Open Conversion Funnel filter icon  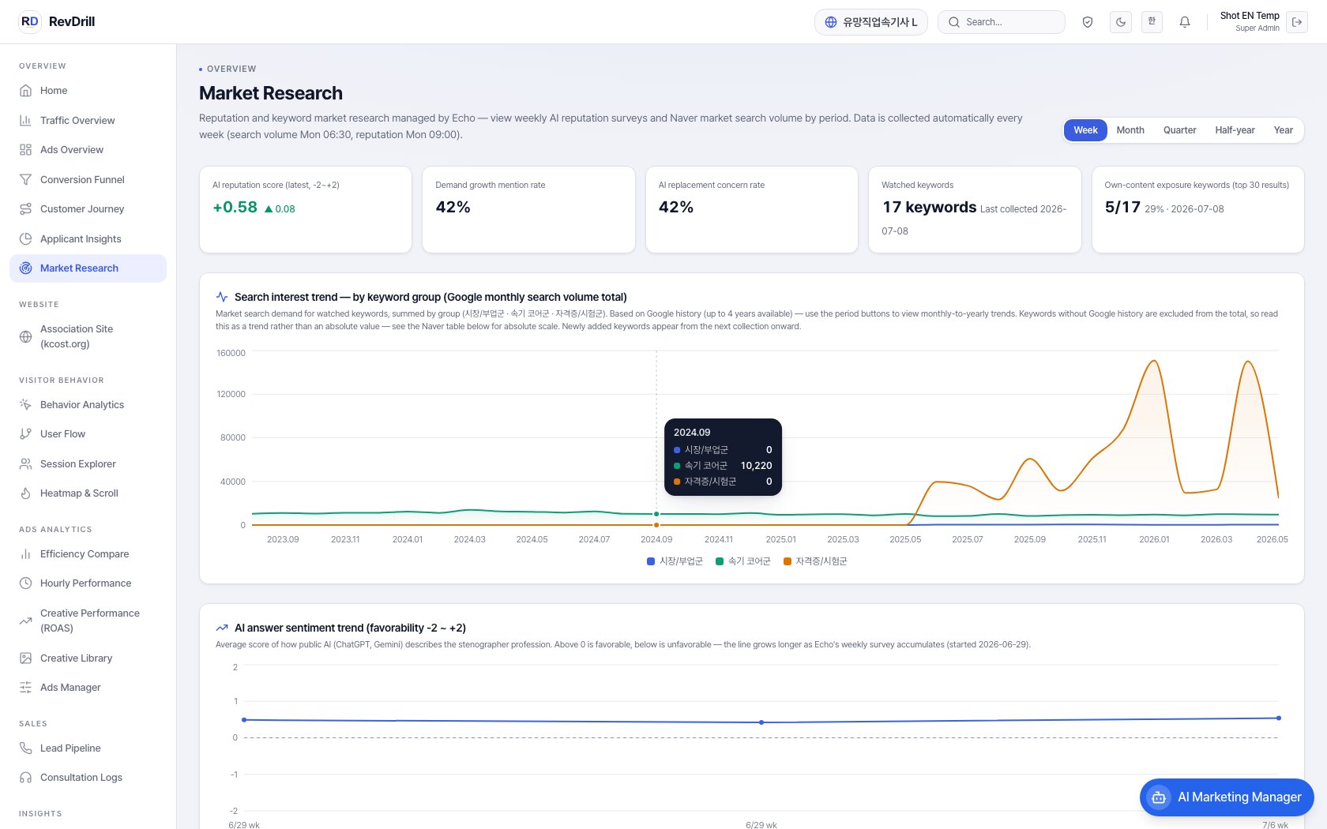[26, 179]
